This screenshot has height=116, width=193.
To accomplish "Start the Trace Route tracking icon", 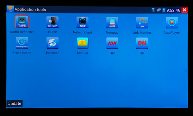I will click(x=22, y=43).
